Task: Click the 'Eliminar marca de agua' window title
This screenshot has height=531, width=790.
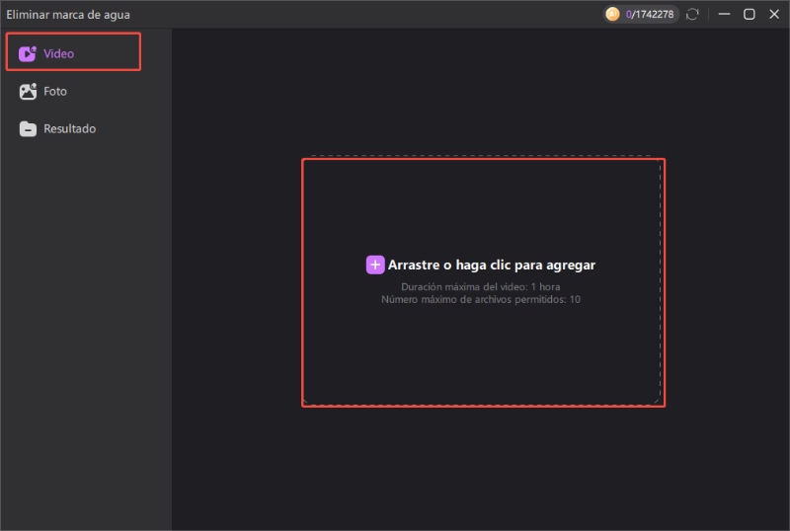Action: [68, 15]
